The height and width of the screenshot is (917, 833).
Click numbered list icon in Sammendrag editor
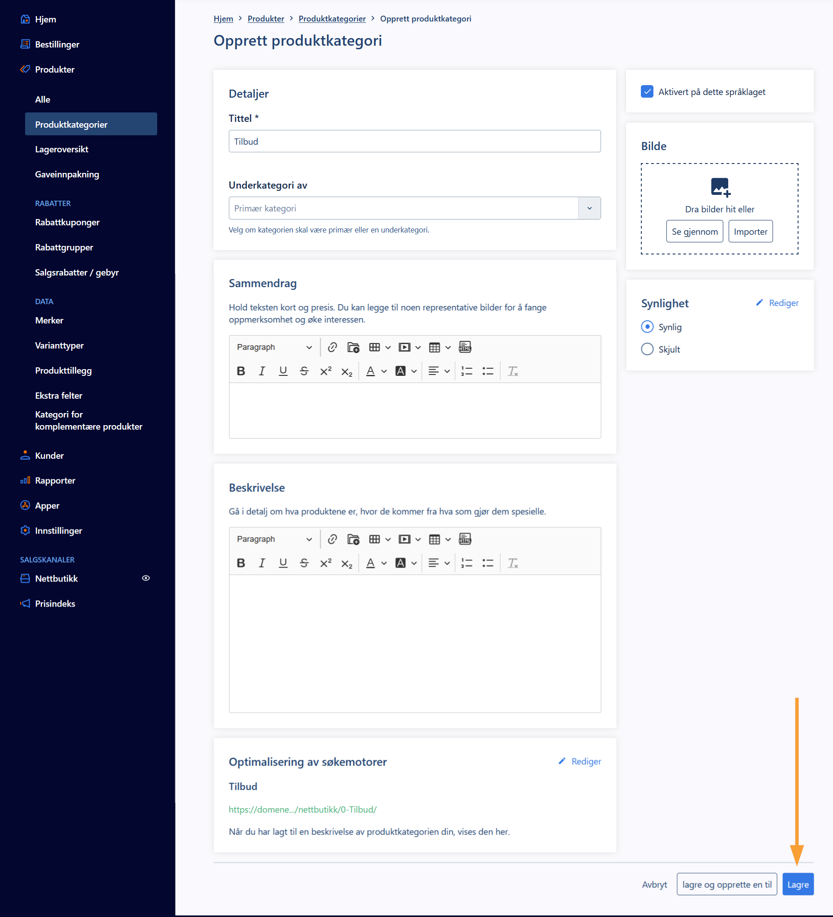(x=467, y=371)
